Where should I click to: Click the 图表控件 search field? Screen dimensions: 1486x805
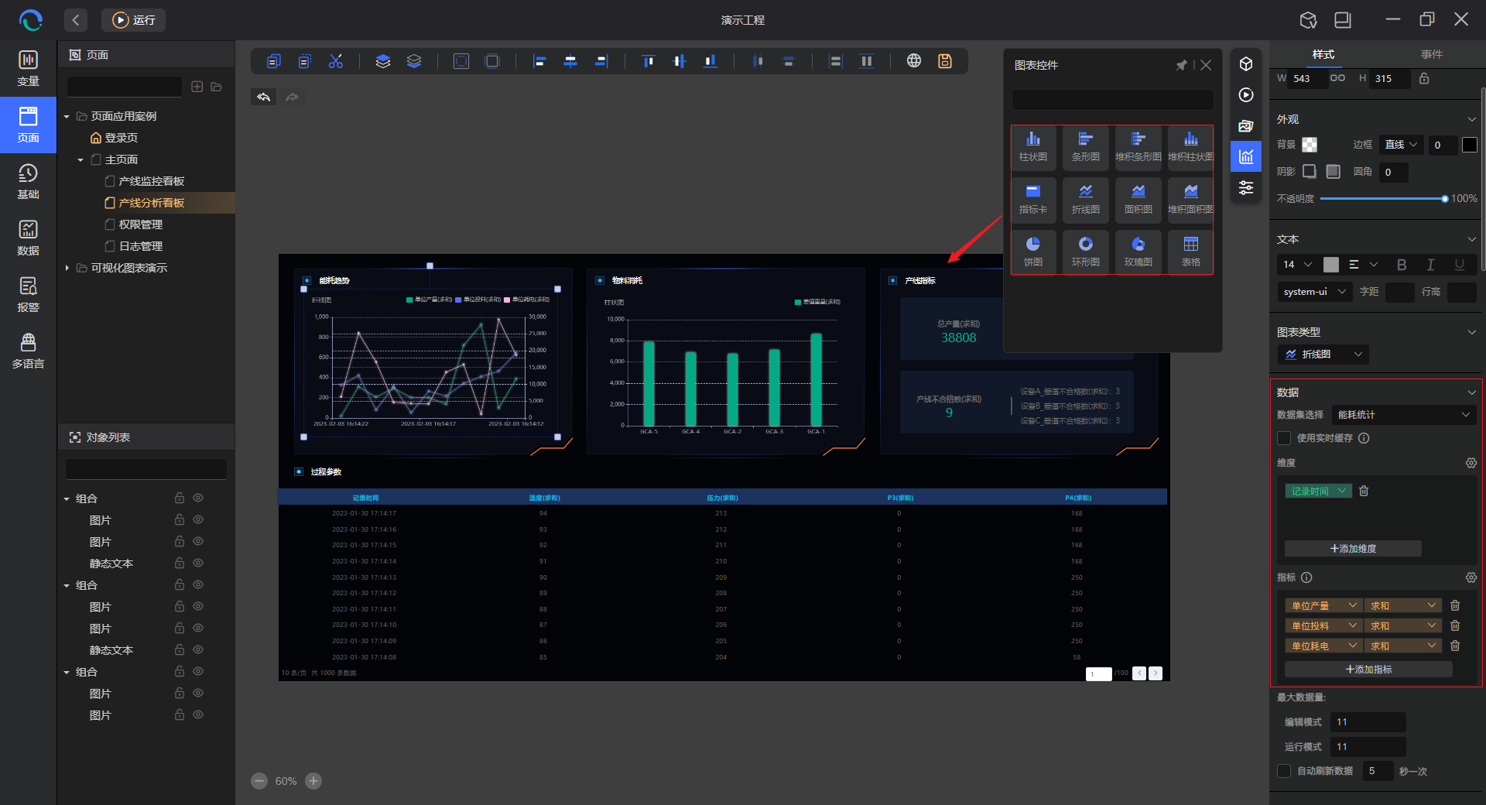pos(1113,100)
